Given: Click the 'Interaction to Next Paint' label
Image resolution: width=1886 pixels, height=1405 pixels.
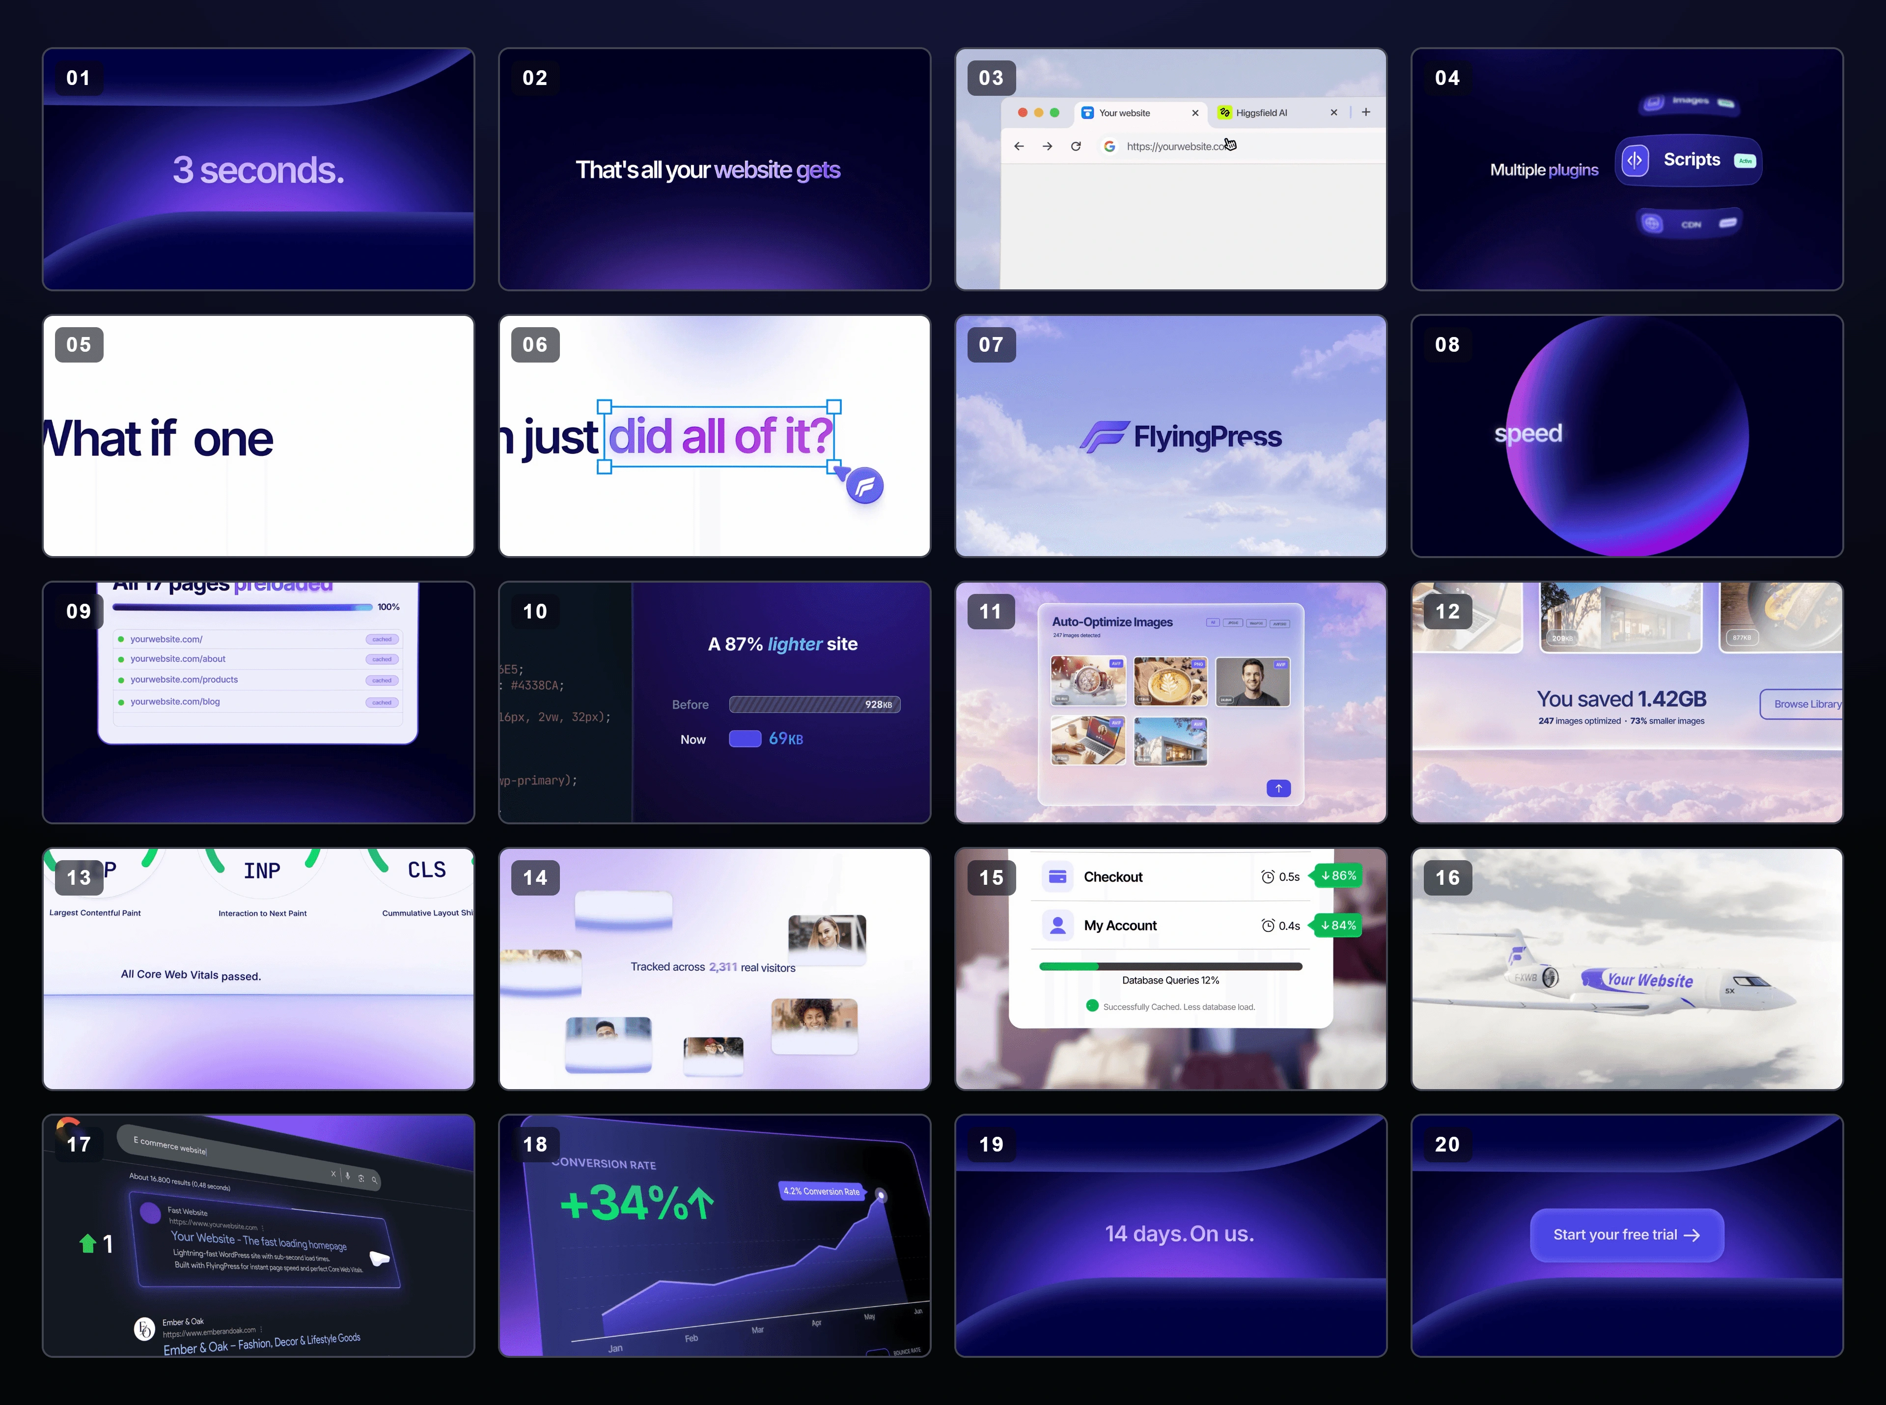Looking at the screenshot, I should [x=262, y=913].
